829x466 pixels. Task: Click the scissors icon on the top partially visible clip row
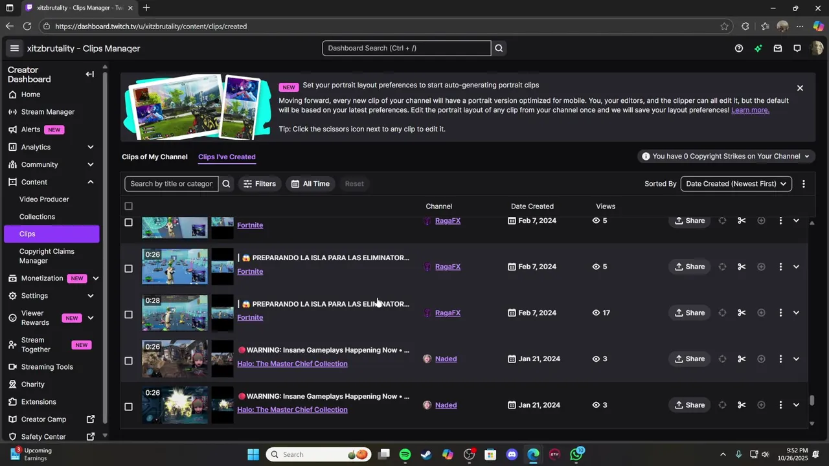742,221
